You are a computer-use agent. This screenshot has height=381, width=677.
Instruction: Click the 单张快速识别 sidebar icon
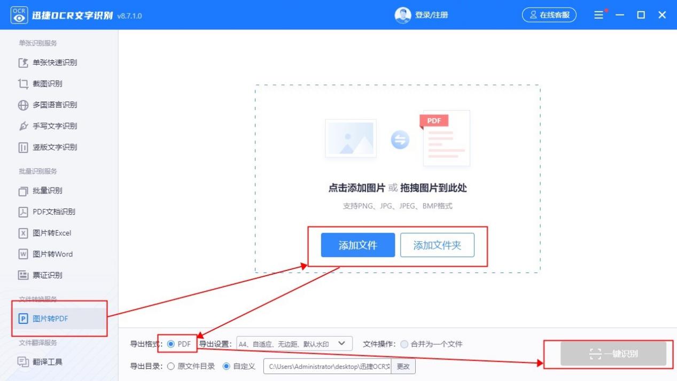23,63
